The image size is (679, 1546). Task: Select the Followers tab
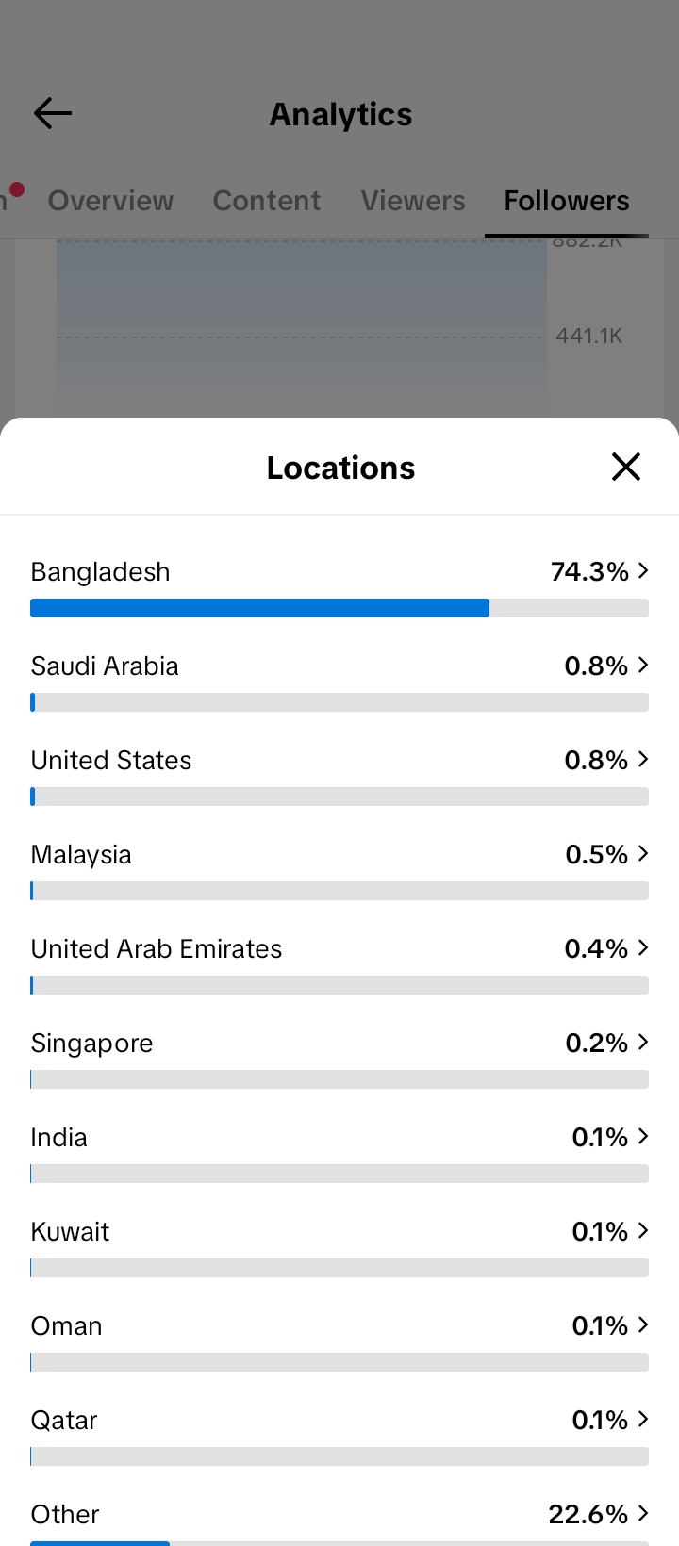[567, 201]
